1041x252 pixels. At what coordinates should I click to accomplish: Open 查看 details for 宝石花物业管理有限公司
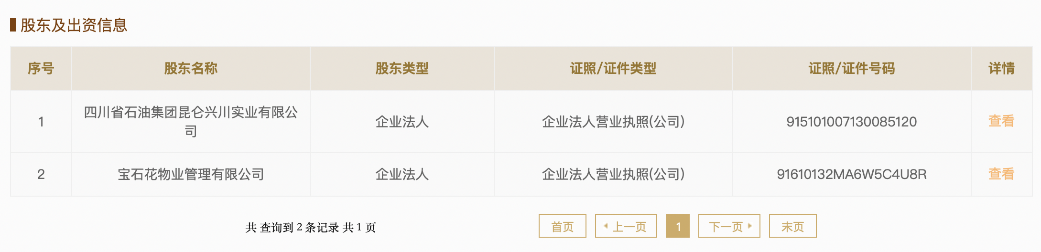click(x=1001, y=174)
